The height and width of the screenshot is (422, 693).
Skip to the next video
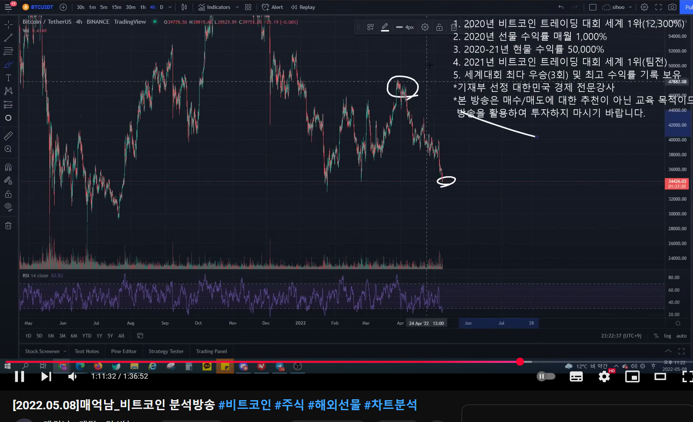46,377
